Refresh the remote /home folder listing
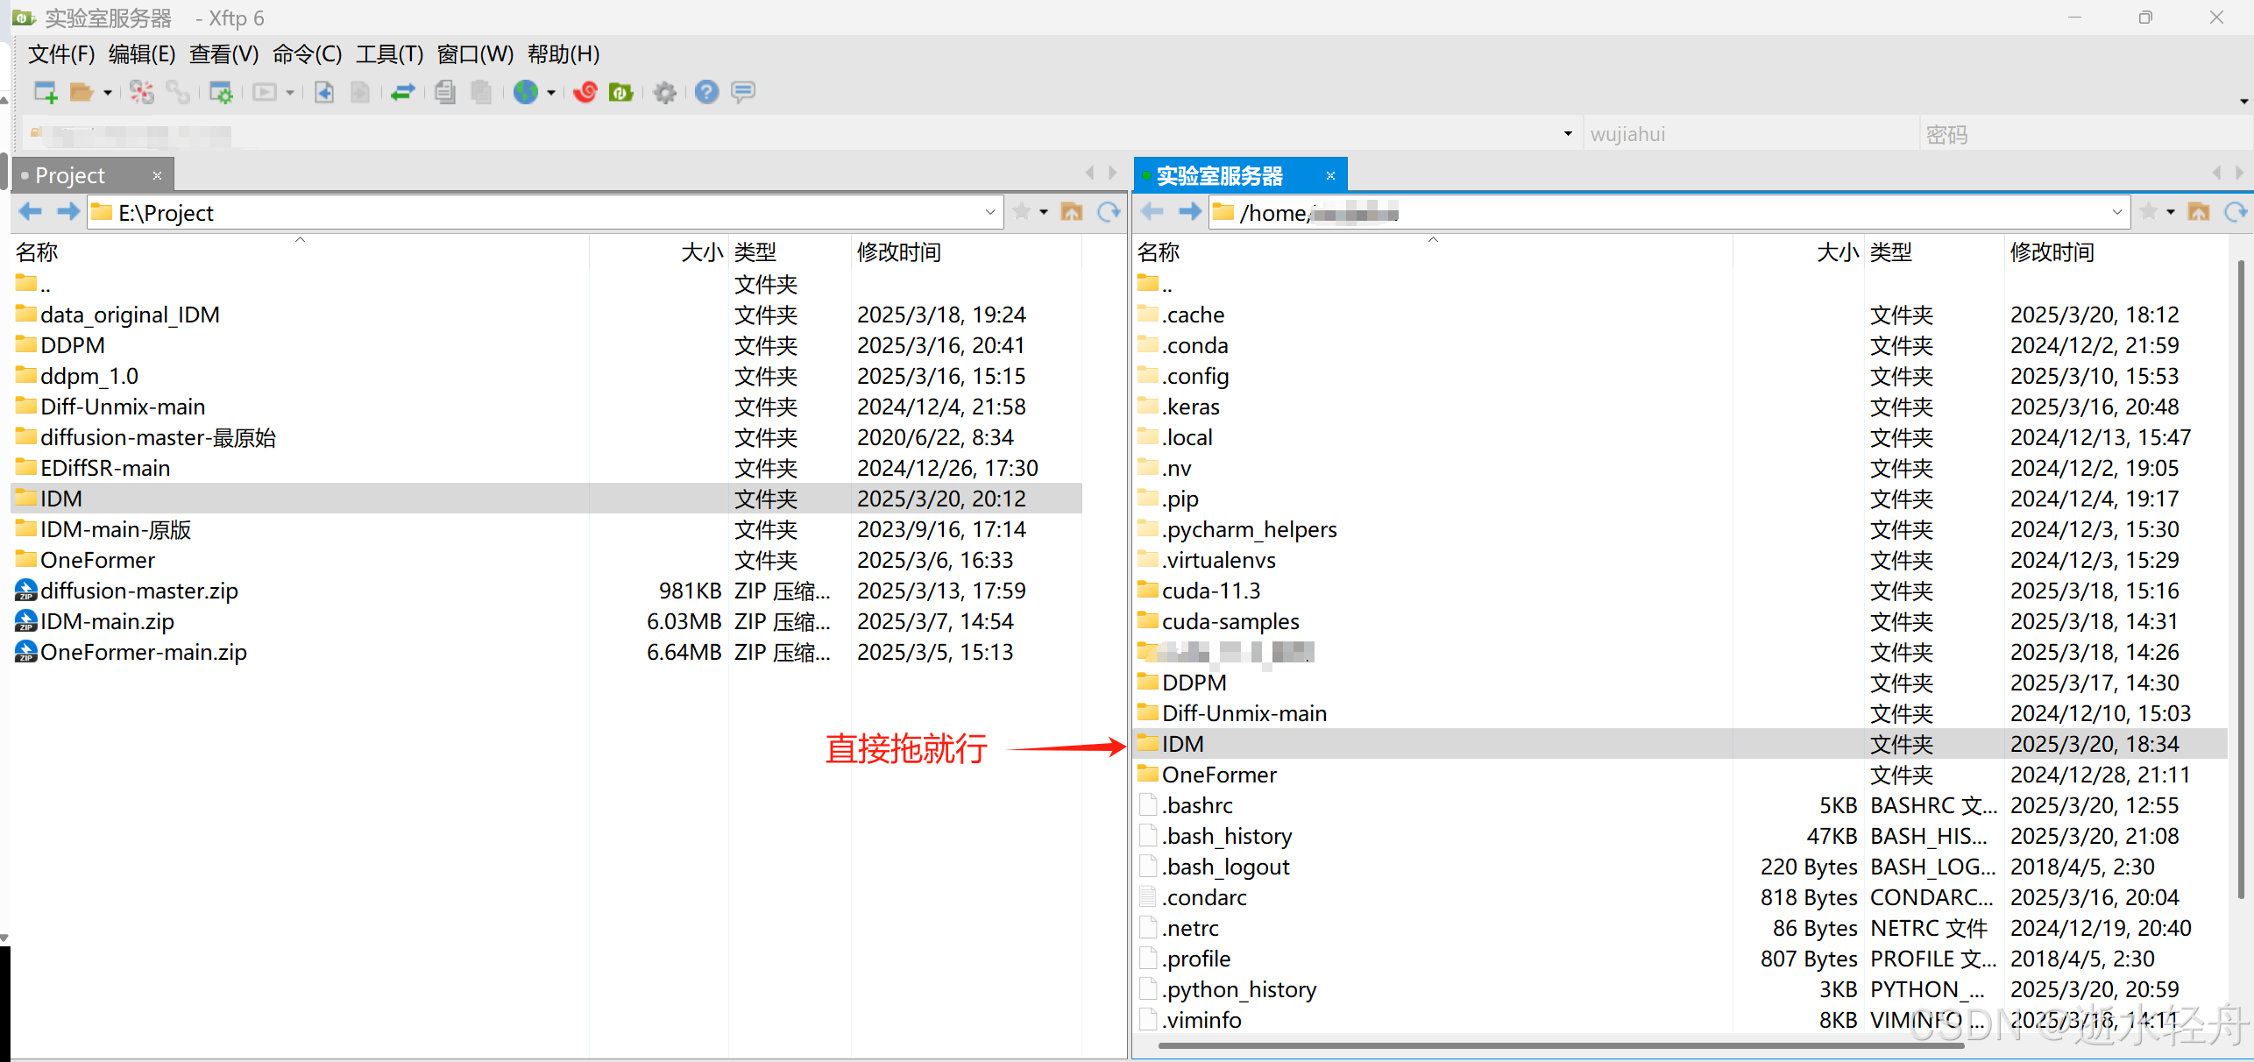The image size is (2254, 1062). click(2236, 212)
